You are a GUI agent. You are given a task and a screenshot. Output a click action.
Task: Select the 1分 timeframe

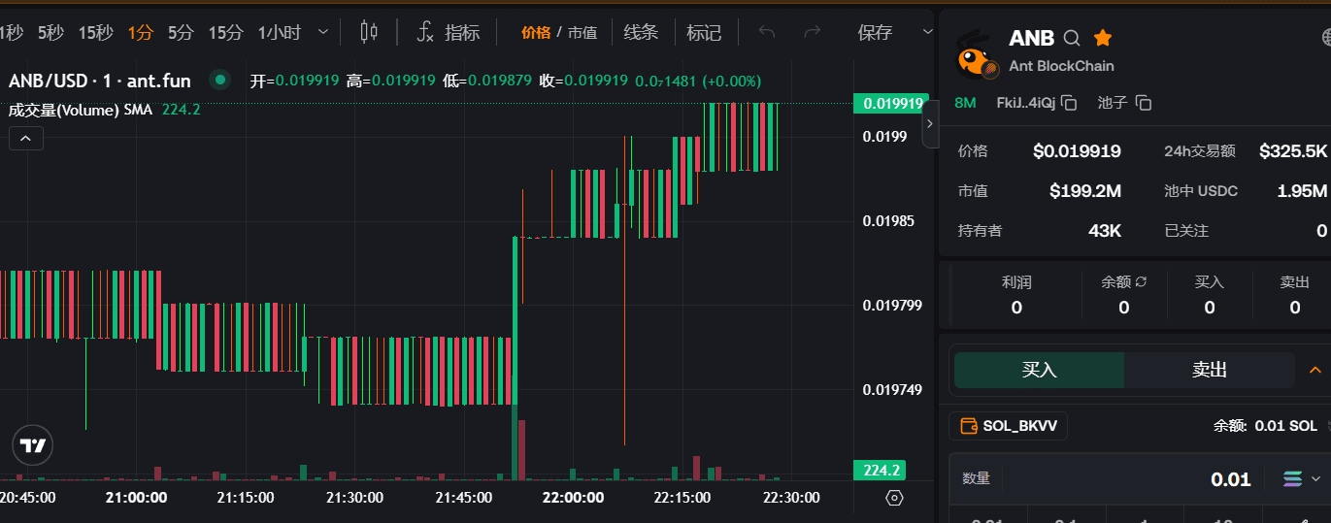(x=141, y=32)
